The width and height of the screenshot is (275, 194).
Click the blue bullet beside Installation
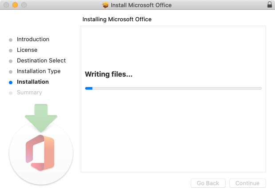tap(11, 82)
